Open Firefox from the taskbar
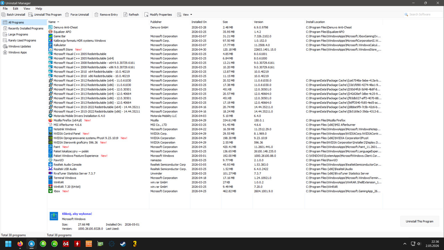Image resolution: width=444 pixels, height=250 pixels. [19, 244]
